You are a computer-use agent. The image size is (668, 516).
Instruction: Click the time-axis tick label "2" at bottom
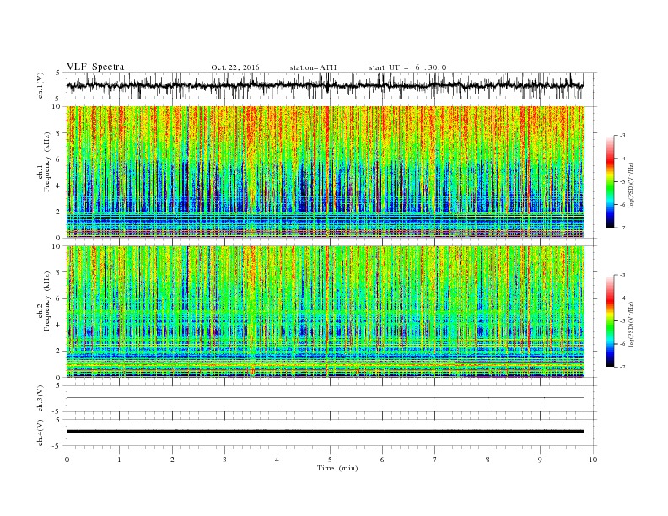(x=172, y=460)
